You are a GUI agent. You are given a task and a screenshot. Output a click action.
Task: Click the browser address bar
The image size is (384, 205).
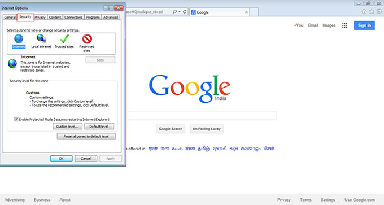tap(149, 12)
